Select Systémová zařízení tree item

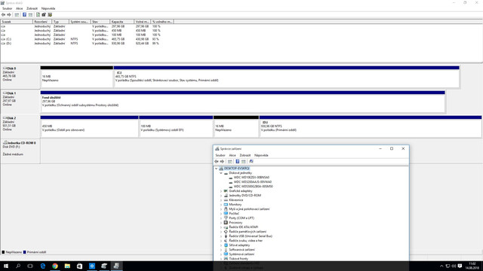point(241,254)
